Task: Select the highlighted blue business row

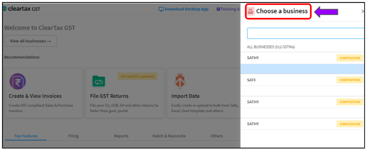Action: (302, 69)
